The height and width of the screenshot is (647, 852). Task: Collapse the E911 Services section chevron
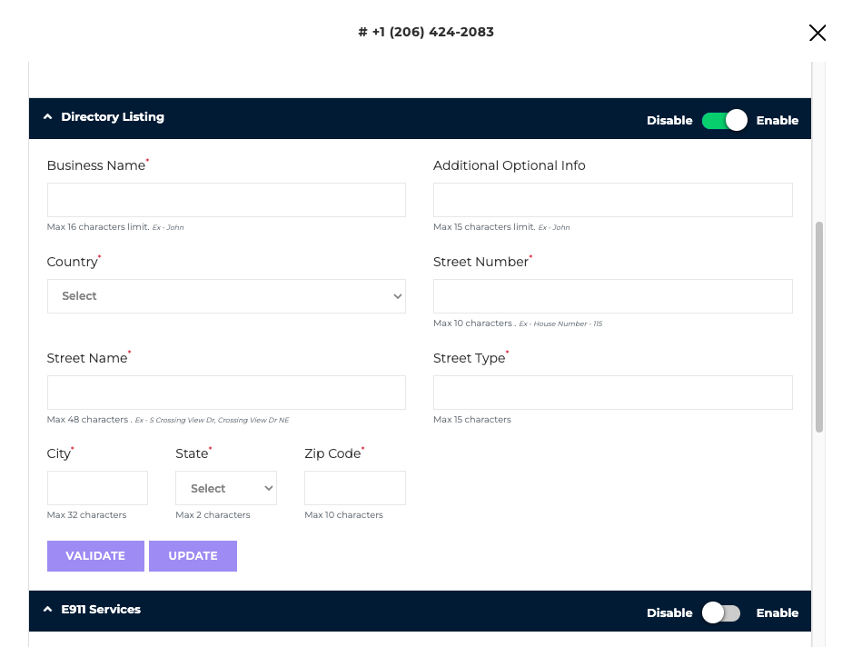[x=48, y=610]
